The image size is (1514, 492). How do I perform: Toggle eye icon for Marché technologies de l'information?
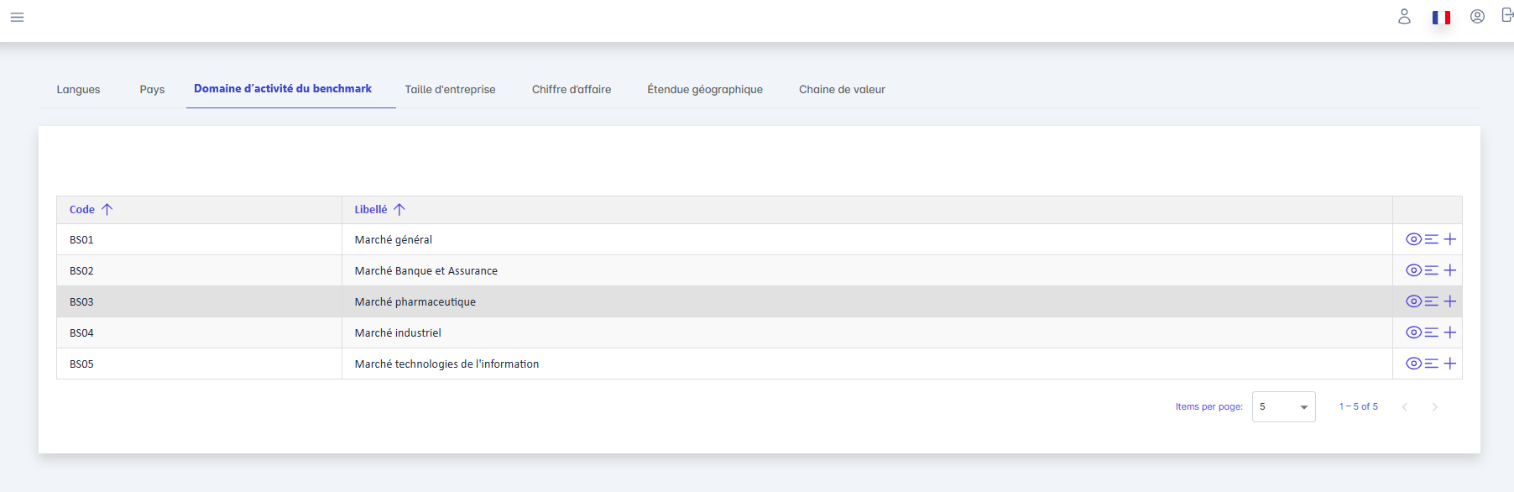click(1413, 364)
